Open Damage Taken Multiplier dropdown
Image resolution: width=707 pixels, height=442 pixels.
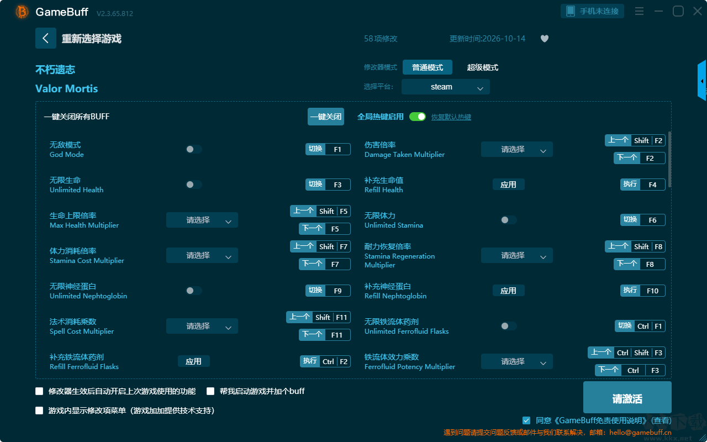coord(517,149)
